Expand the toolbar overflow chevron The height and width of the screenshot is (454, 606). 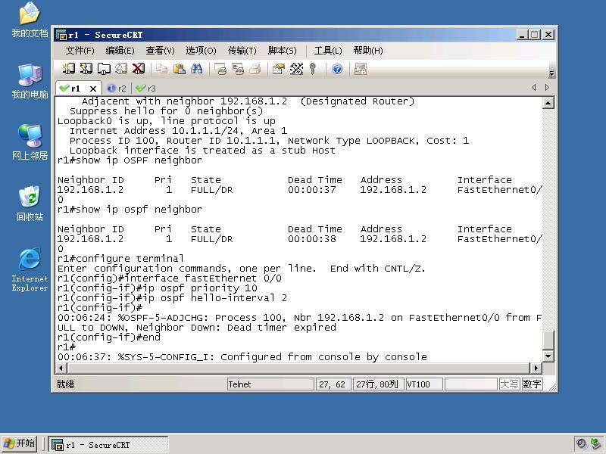click(x=552, y=73)
